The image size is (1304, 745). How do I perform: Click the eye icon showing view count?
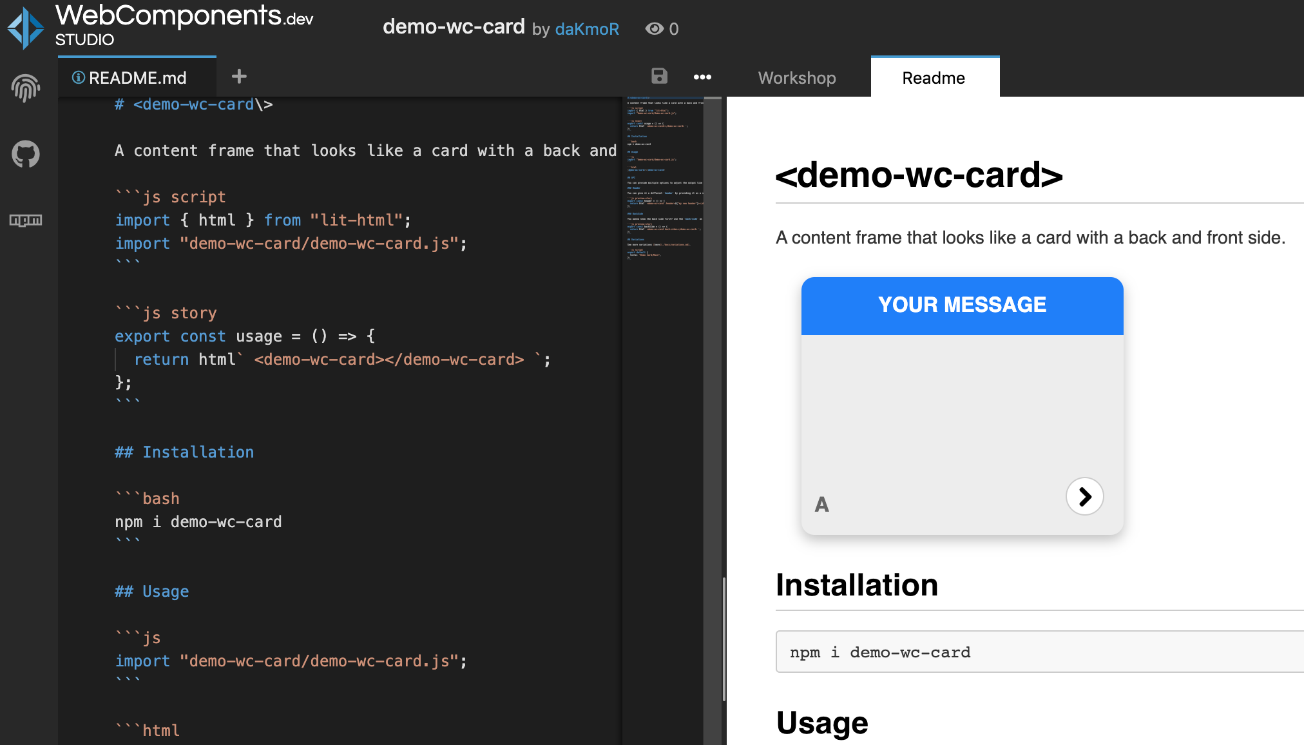coord(654,28)
